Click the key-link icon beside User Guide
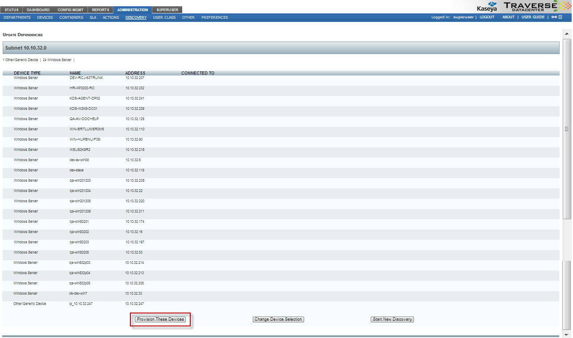Viewport: 573px width, 338px height. 554,17
